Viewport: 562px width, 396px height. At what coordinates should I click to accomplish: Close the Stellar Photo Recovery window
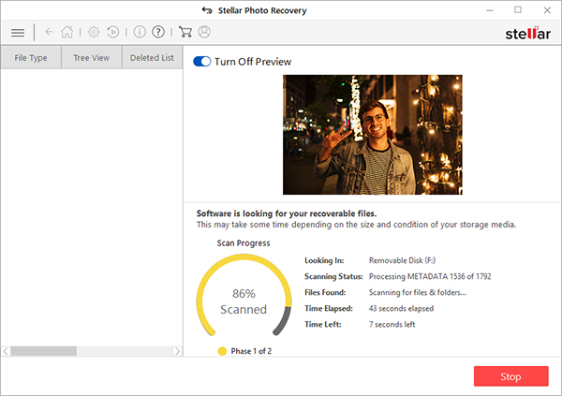click(547, 10)
